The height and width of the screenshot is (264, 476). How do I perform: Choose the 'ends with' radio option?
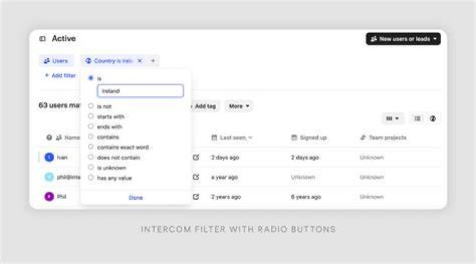(91, 126)
